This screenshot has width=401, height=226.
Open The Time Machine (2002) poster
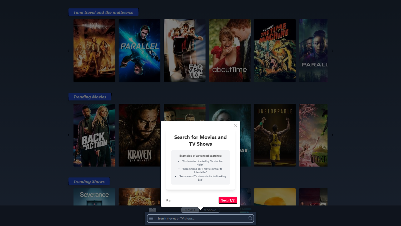[94, 51]
